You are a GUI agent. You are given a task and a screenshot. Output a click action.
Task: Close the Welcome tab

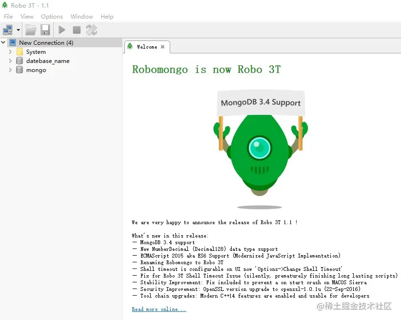pos(163,47)
